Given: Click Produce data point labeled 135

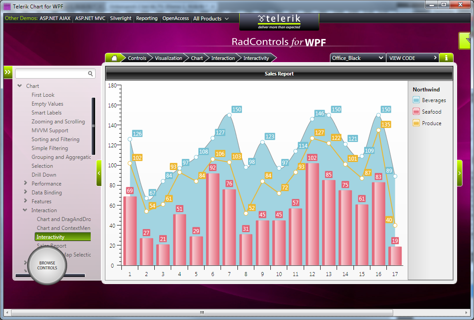Looking at the screenshot, I should [378, 130].
